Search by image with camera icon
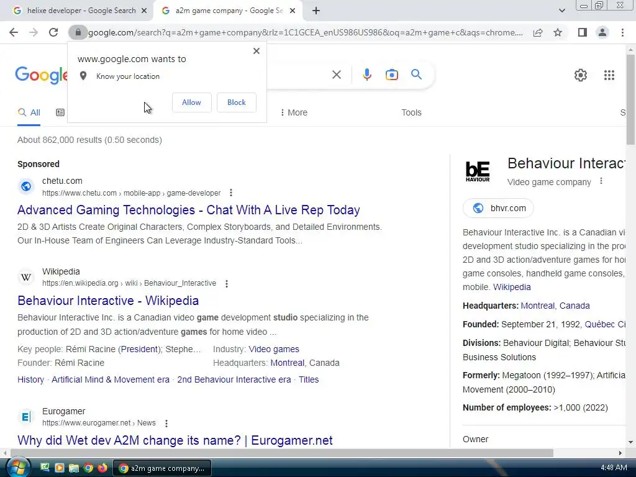Image resolution: width=636 pixels, height=477 pixels. (391, 75)
